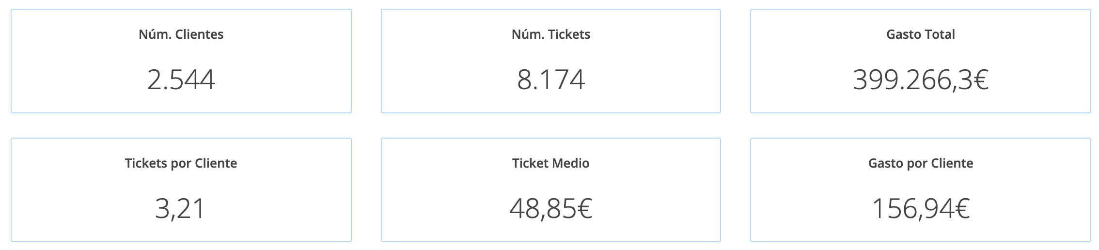Viewport: 1099px width, 250px height.
Task: Click the Tickets por Cliente title
Action: 181,163
